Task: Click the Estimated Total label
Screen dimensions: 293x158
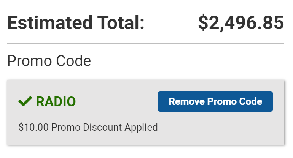Action: [x=76, y=24]
